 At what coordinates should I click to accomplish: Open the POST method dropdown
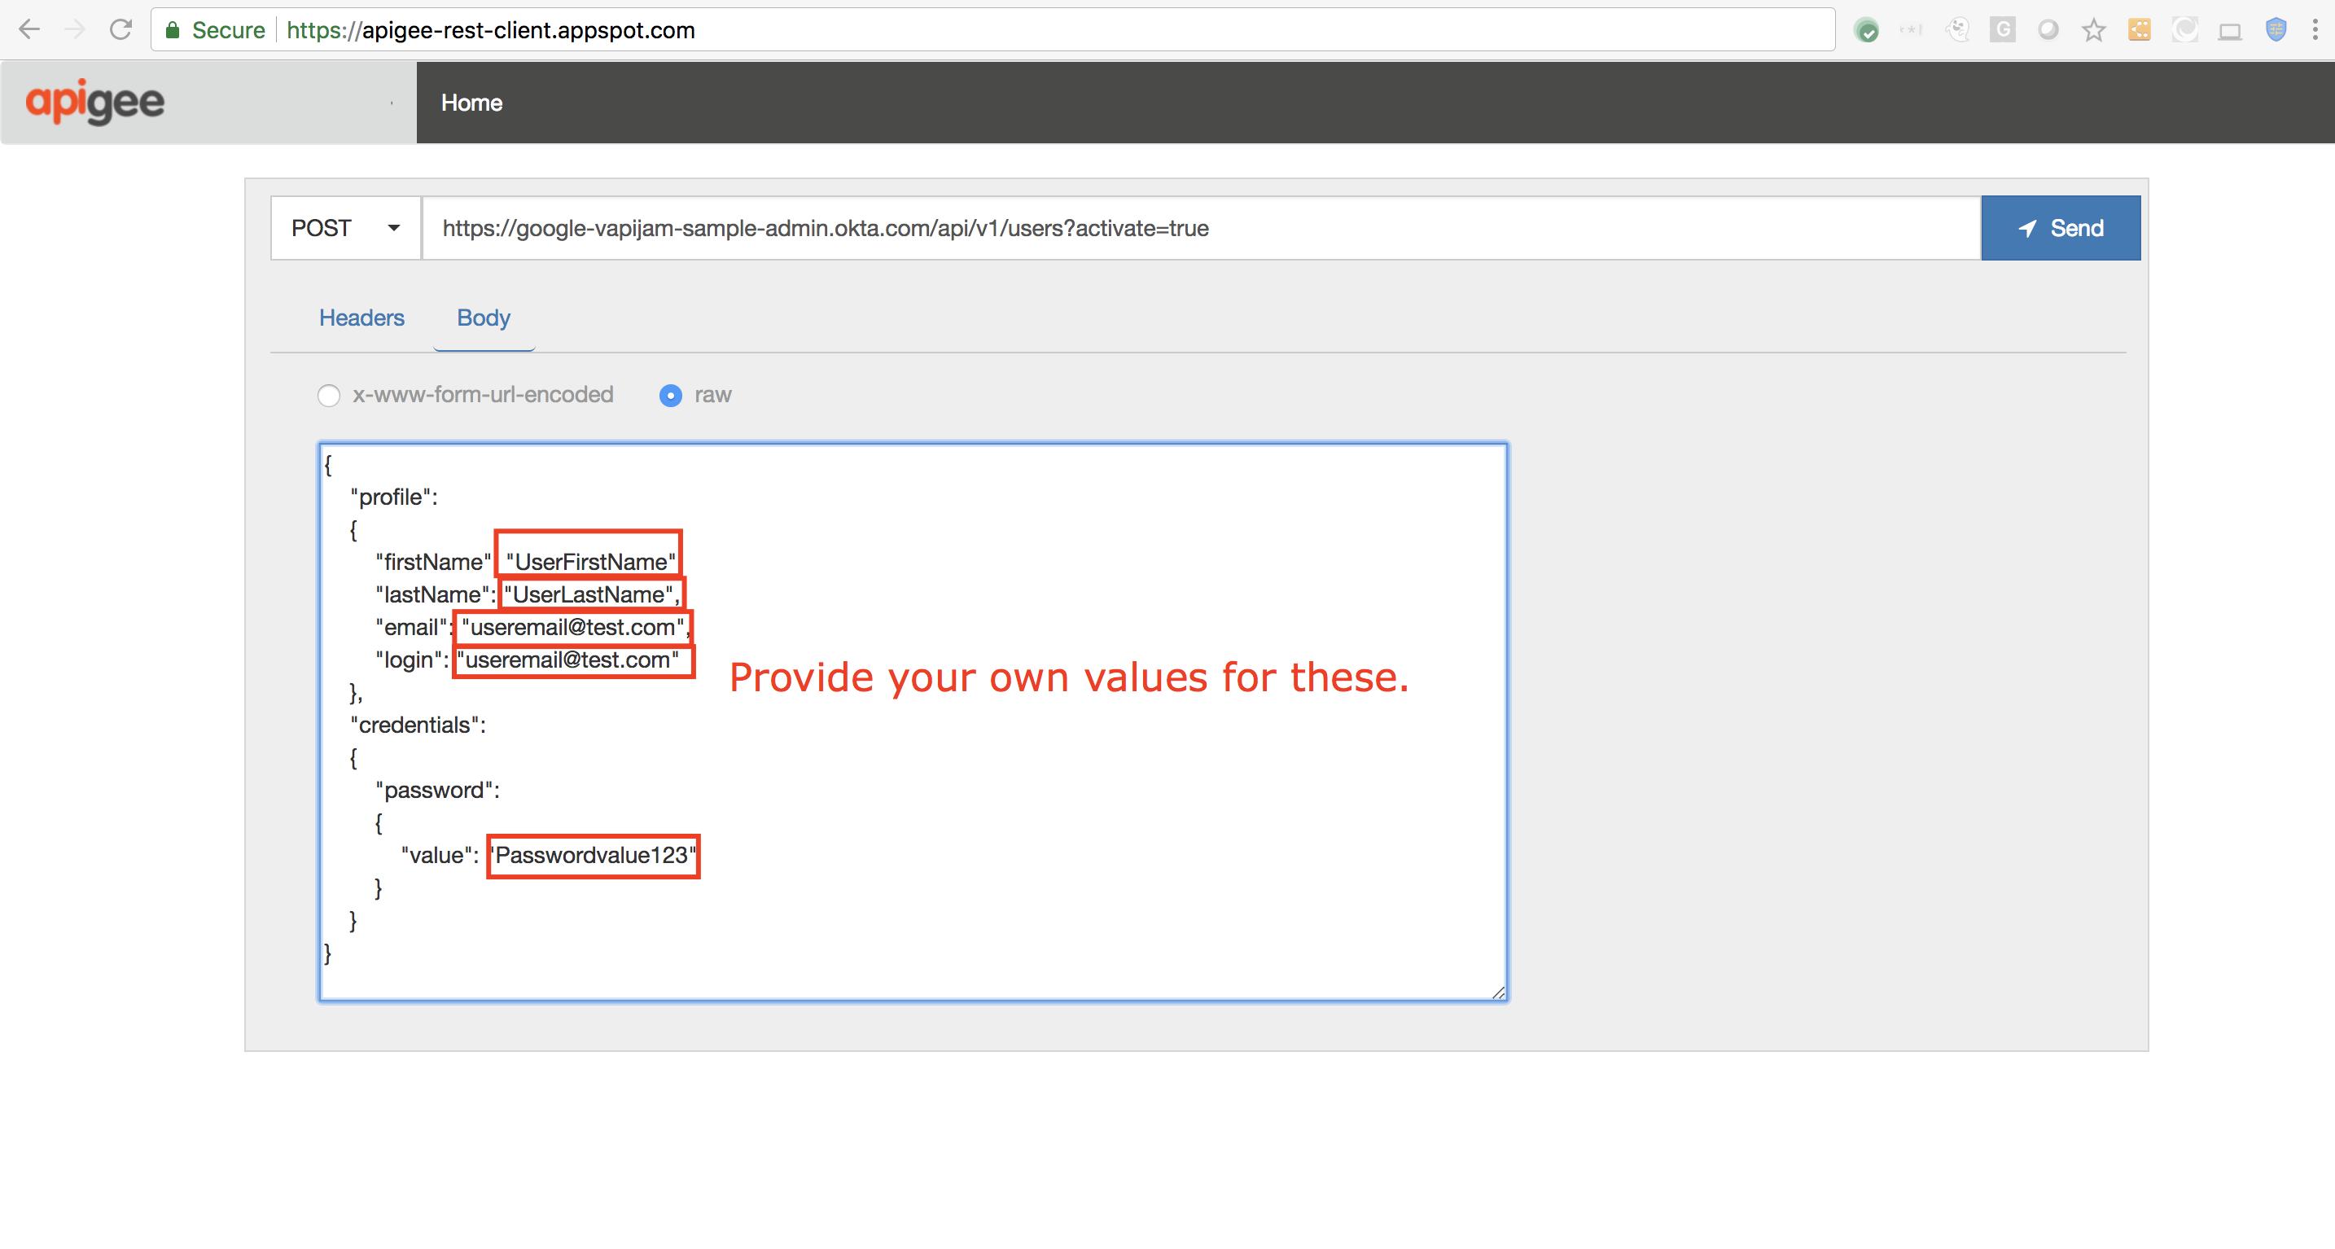coord(345,229)
